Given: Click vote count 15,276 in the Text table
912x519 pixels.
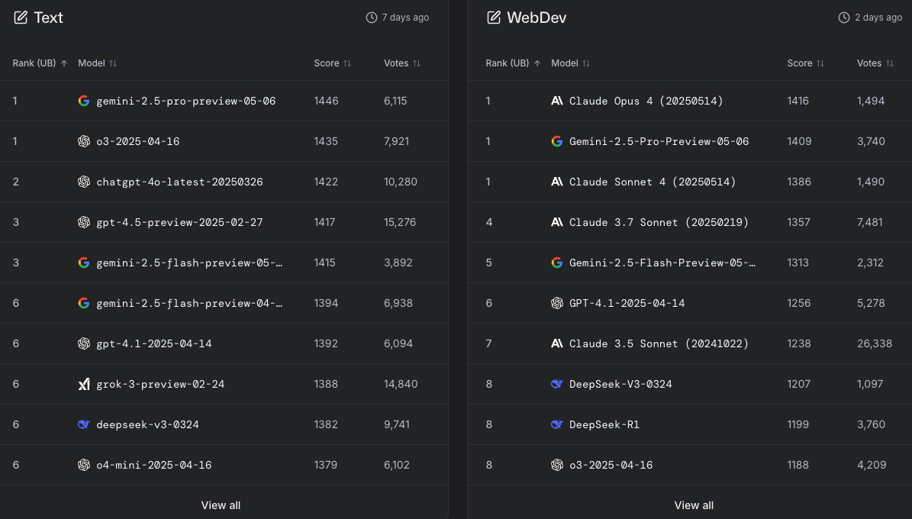Looking at the screenshot, I should (x=400, y=222).
